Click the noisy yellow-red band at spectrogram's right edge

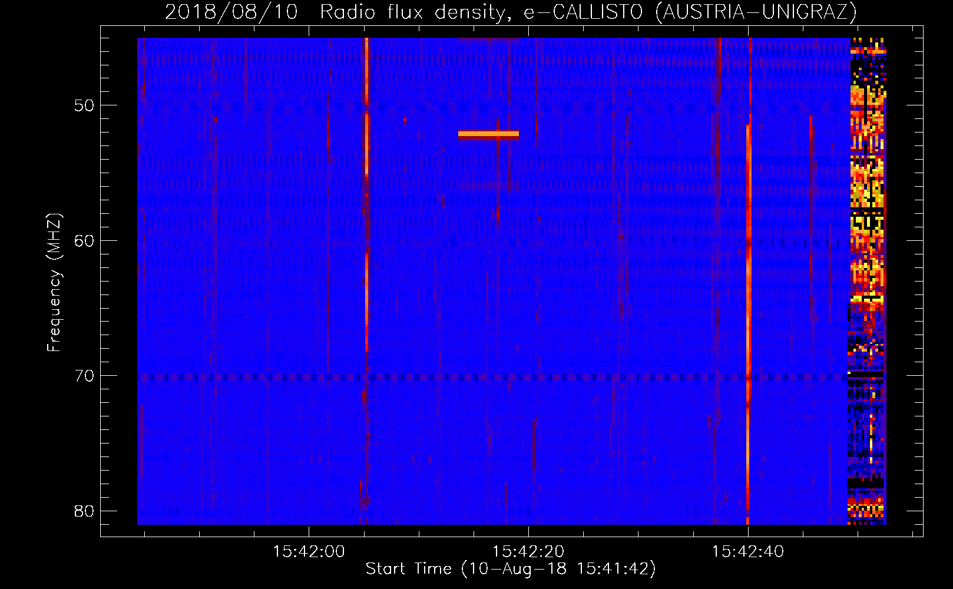point(867,281)
